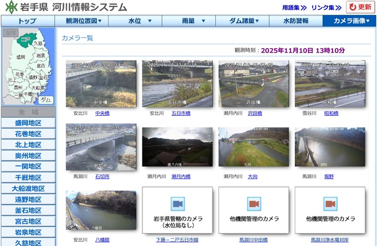Image resolution: width=378 pixels, height=246 pixels.
Task: Click the camera icon above 馬淵川中田橋
Action: point(254,204)
